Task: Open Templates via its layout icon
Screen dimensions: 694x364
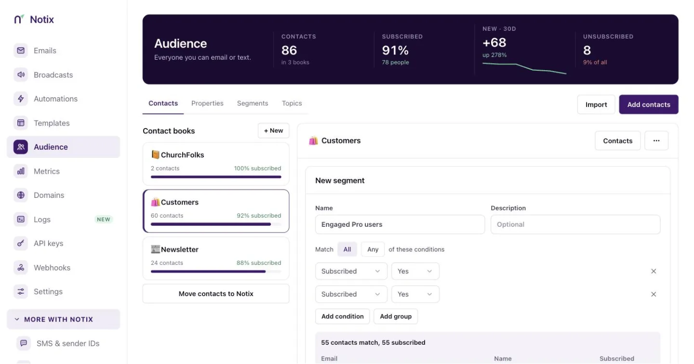Action: click(21, 123)
